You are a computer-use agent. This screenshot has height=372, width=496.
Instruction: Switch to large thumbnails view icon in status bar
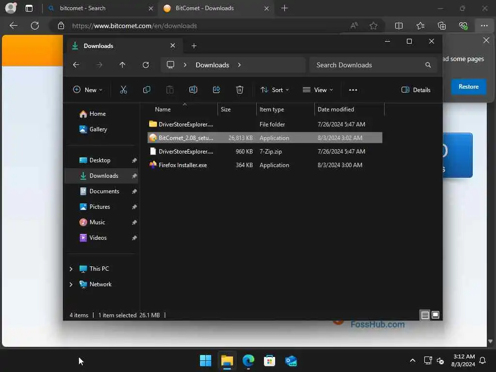435,315
